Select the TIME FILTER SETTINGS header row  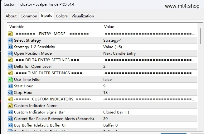point(102,73)
